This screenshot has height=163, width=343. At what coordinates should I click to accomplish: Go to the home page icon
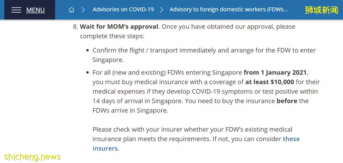pyautogui.click(x=71, y=10)
